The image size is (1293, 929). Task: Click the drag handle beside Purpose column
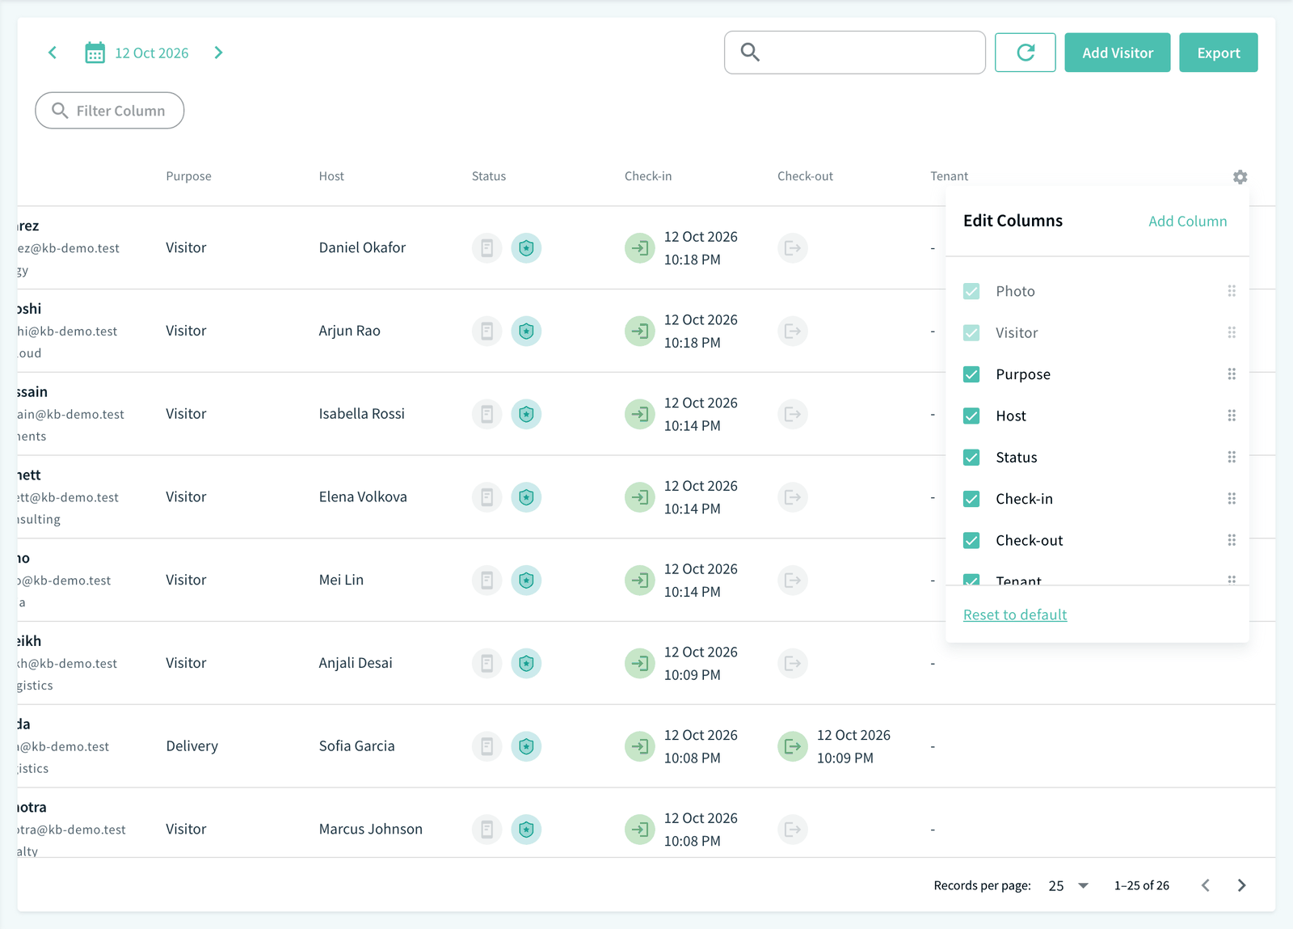[1232, 374]
